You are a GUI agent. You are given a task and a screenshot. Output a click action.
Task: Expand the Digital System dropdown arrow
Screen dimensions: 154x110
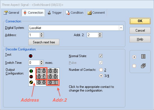[121, 28]
